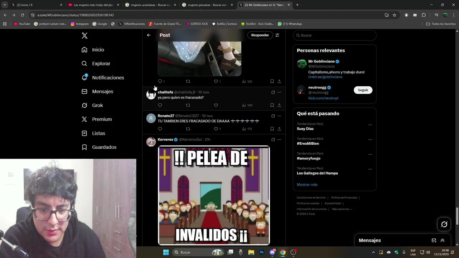This screenshot has height=258, width=459.
Task: Open replies on the top image post
Action: 161,81
